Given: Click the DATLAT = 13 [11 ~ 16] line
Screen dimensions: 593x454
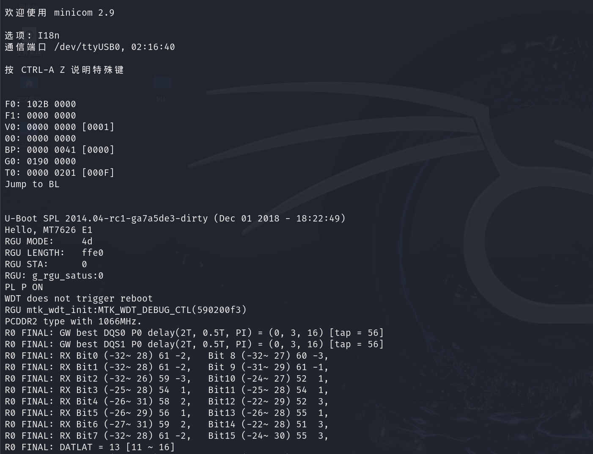Looking at the screenshot, I should point(90,447).
